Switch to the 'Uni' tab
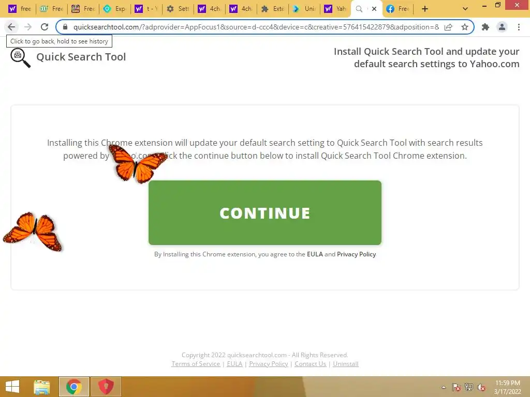 point(304,9)
